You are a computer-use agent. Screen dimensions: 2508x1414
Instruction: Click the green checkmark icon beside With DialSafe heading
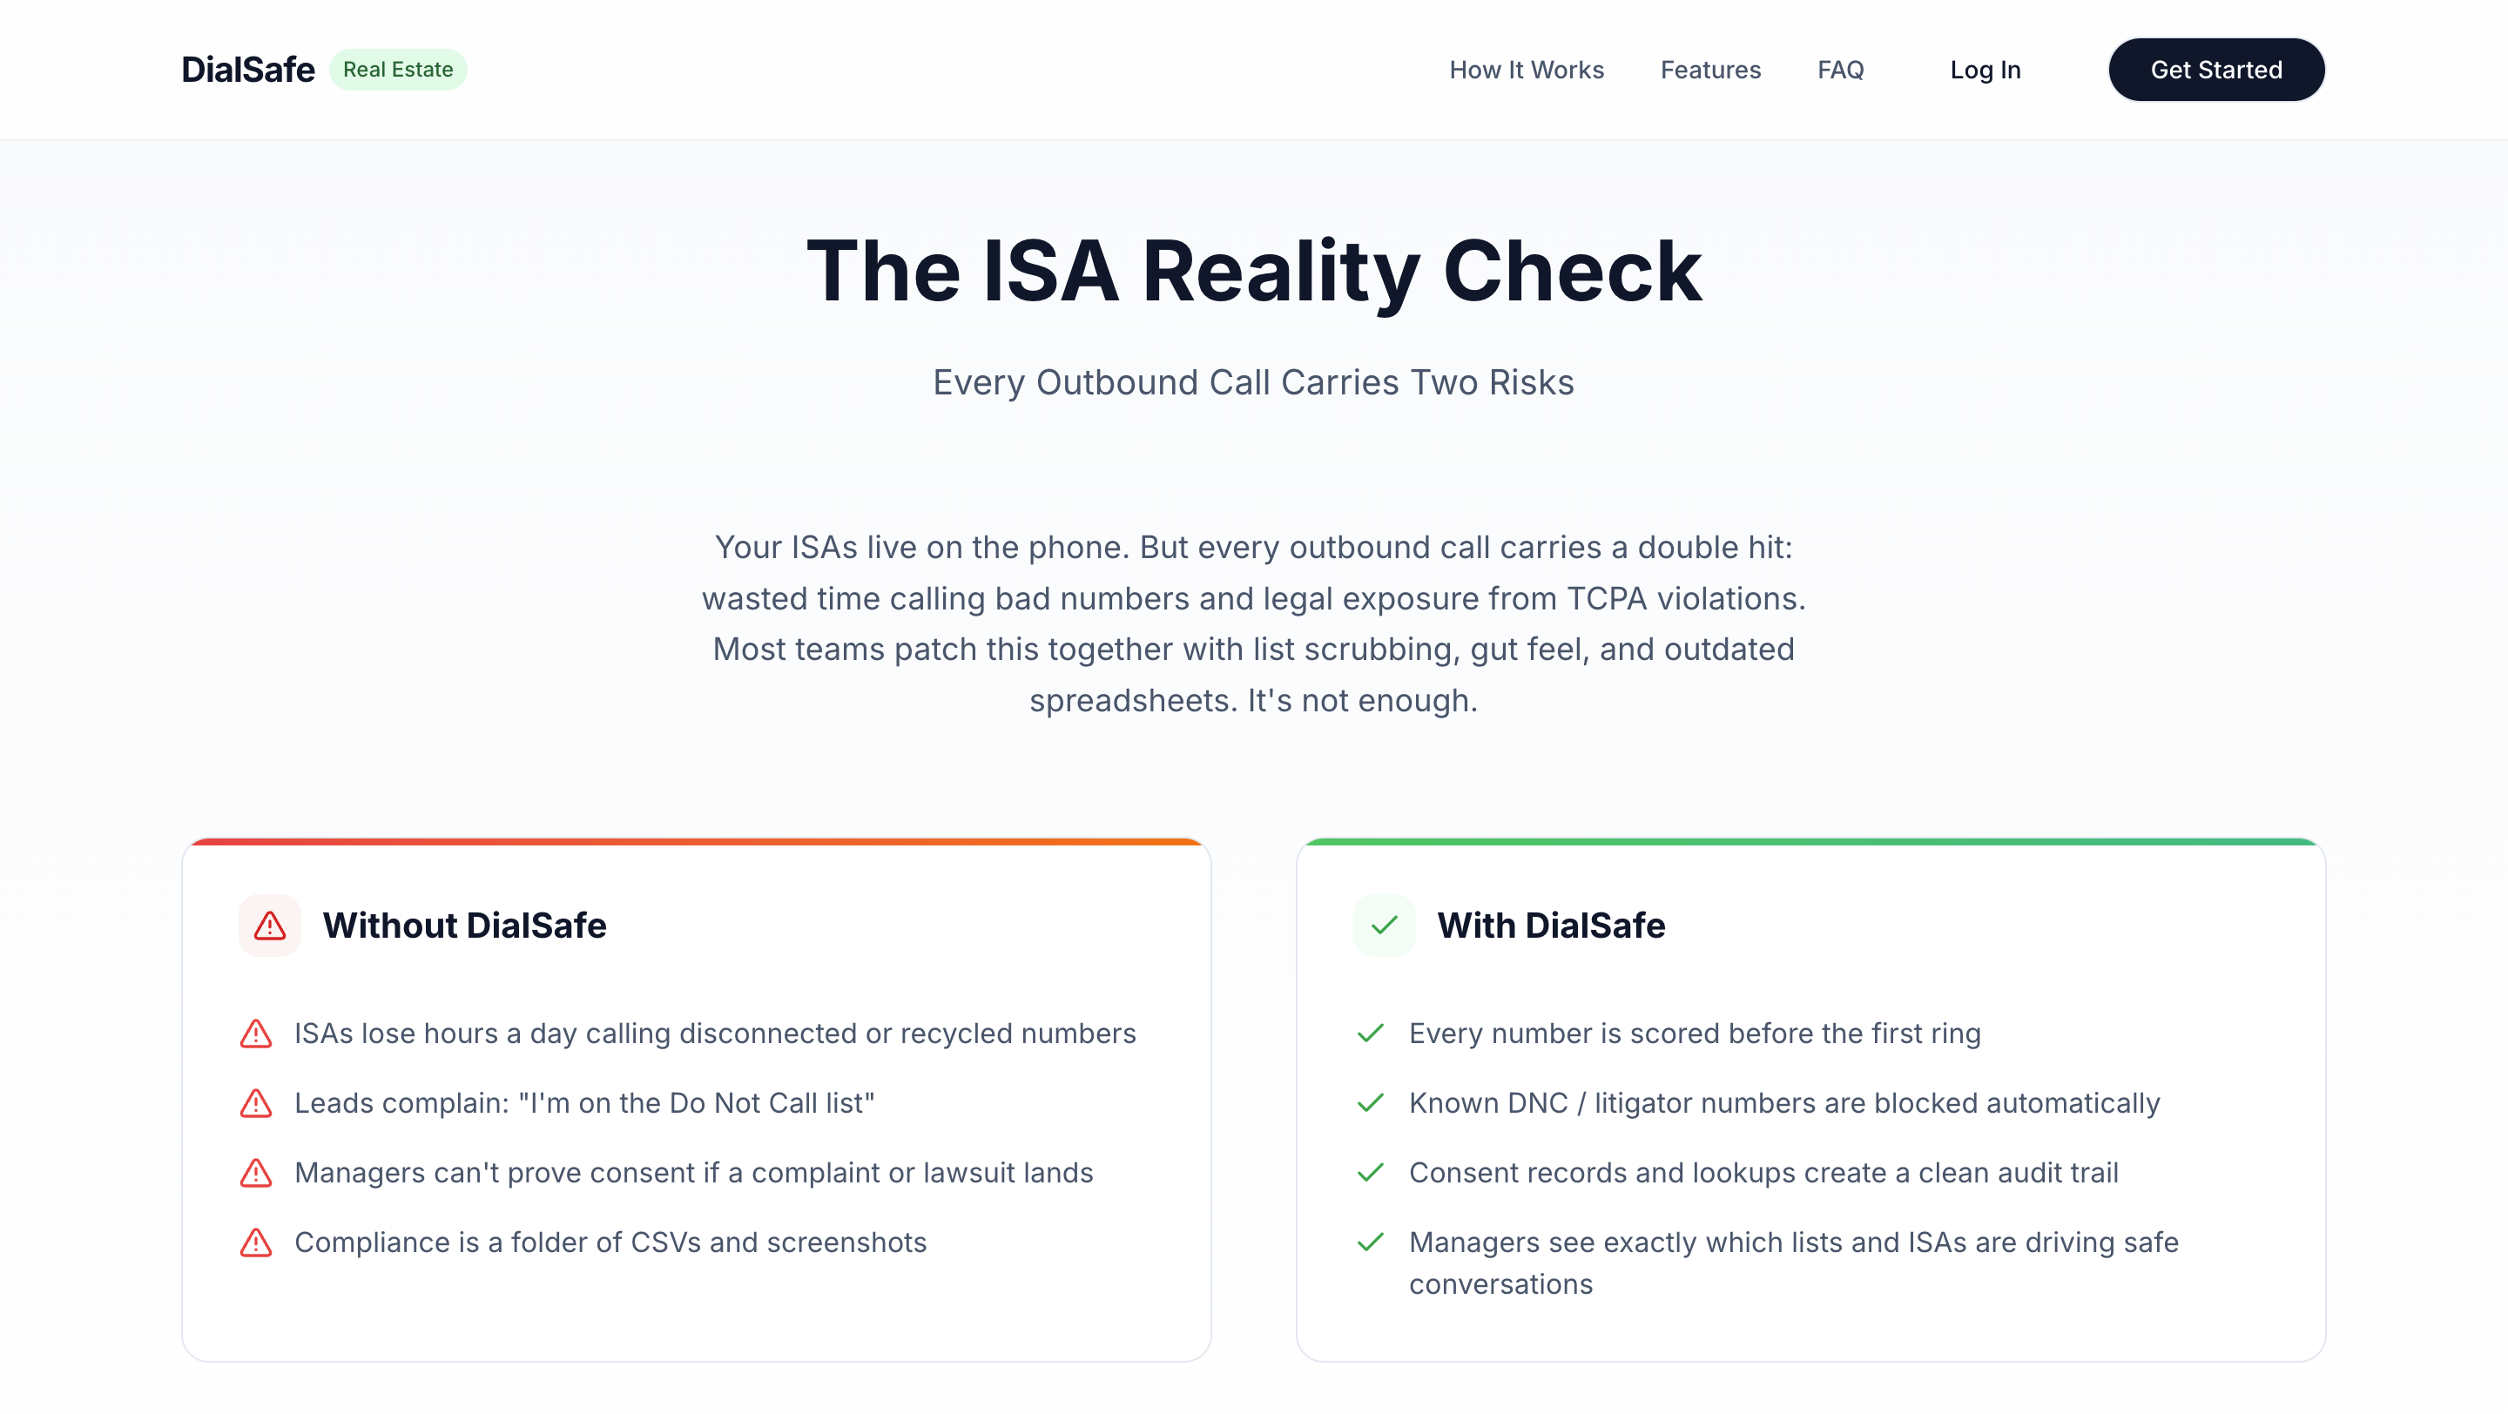[x=1384, y=926]
